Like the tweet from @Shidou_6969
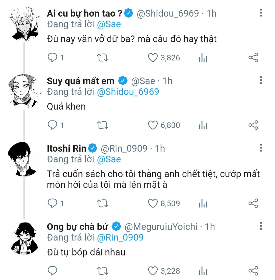The height and width of the screenshot is (280, 275). (x=153, y=58)
